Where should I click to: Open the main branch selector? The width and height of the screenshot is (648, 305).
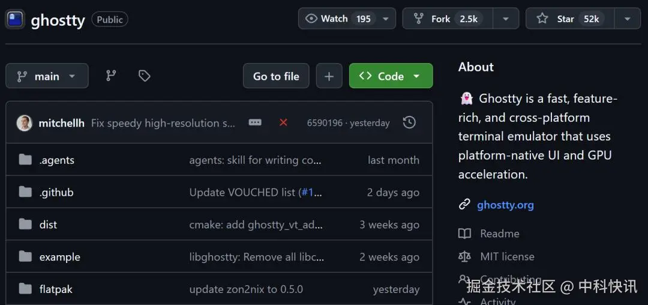(47, 76)
